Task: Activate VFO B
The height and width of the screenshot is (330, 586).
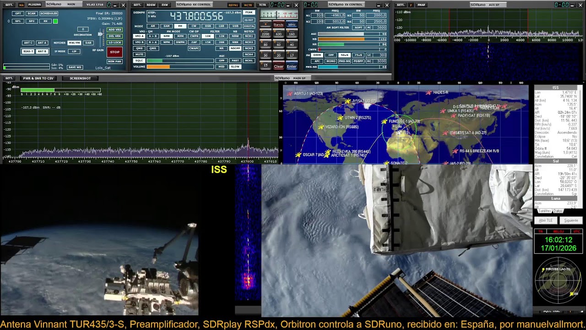Action: [139, 42]
